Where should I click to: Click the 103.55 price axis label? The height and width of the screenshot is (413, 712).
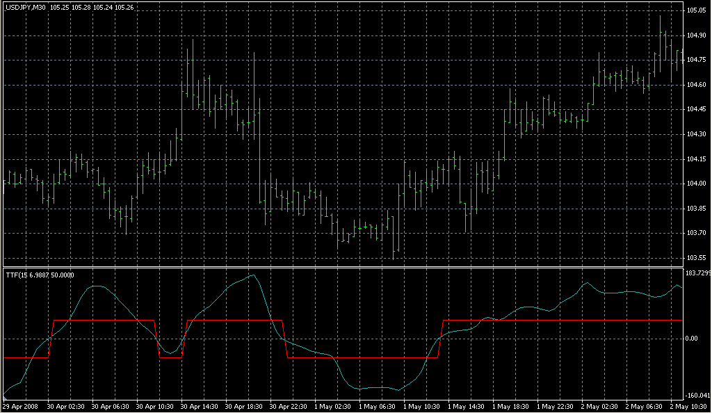point(697,257)
